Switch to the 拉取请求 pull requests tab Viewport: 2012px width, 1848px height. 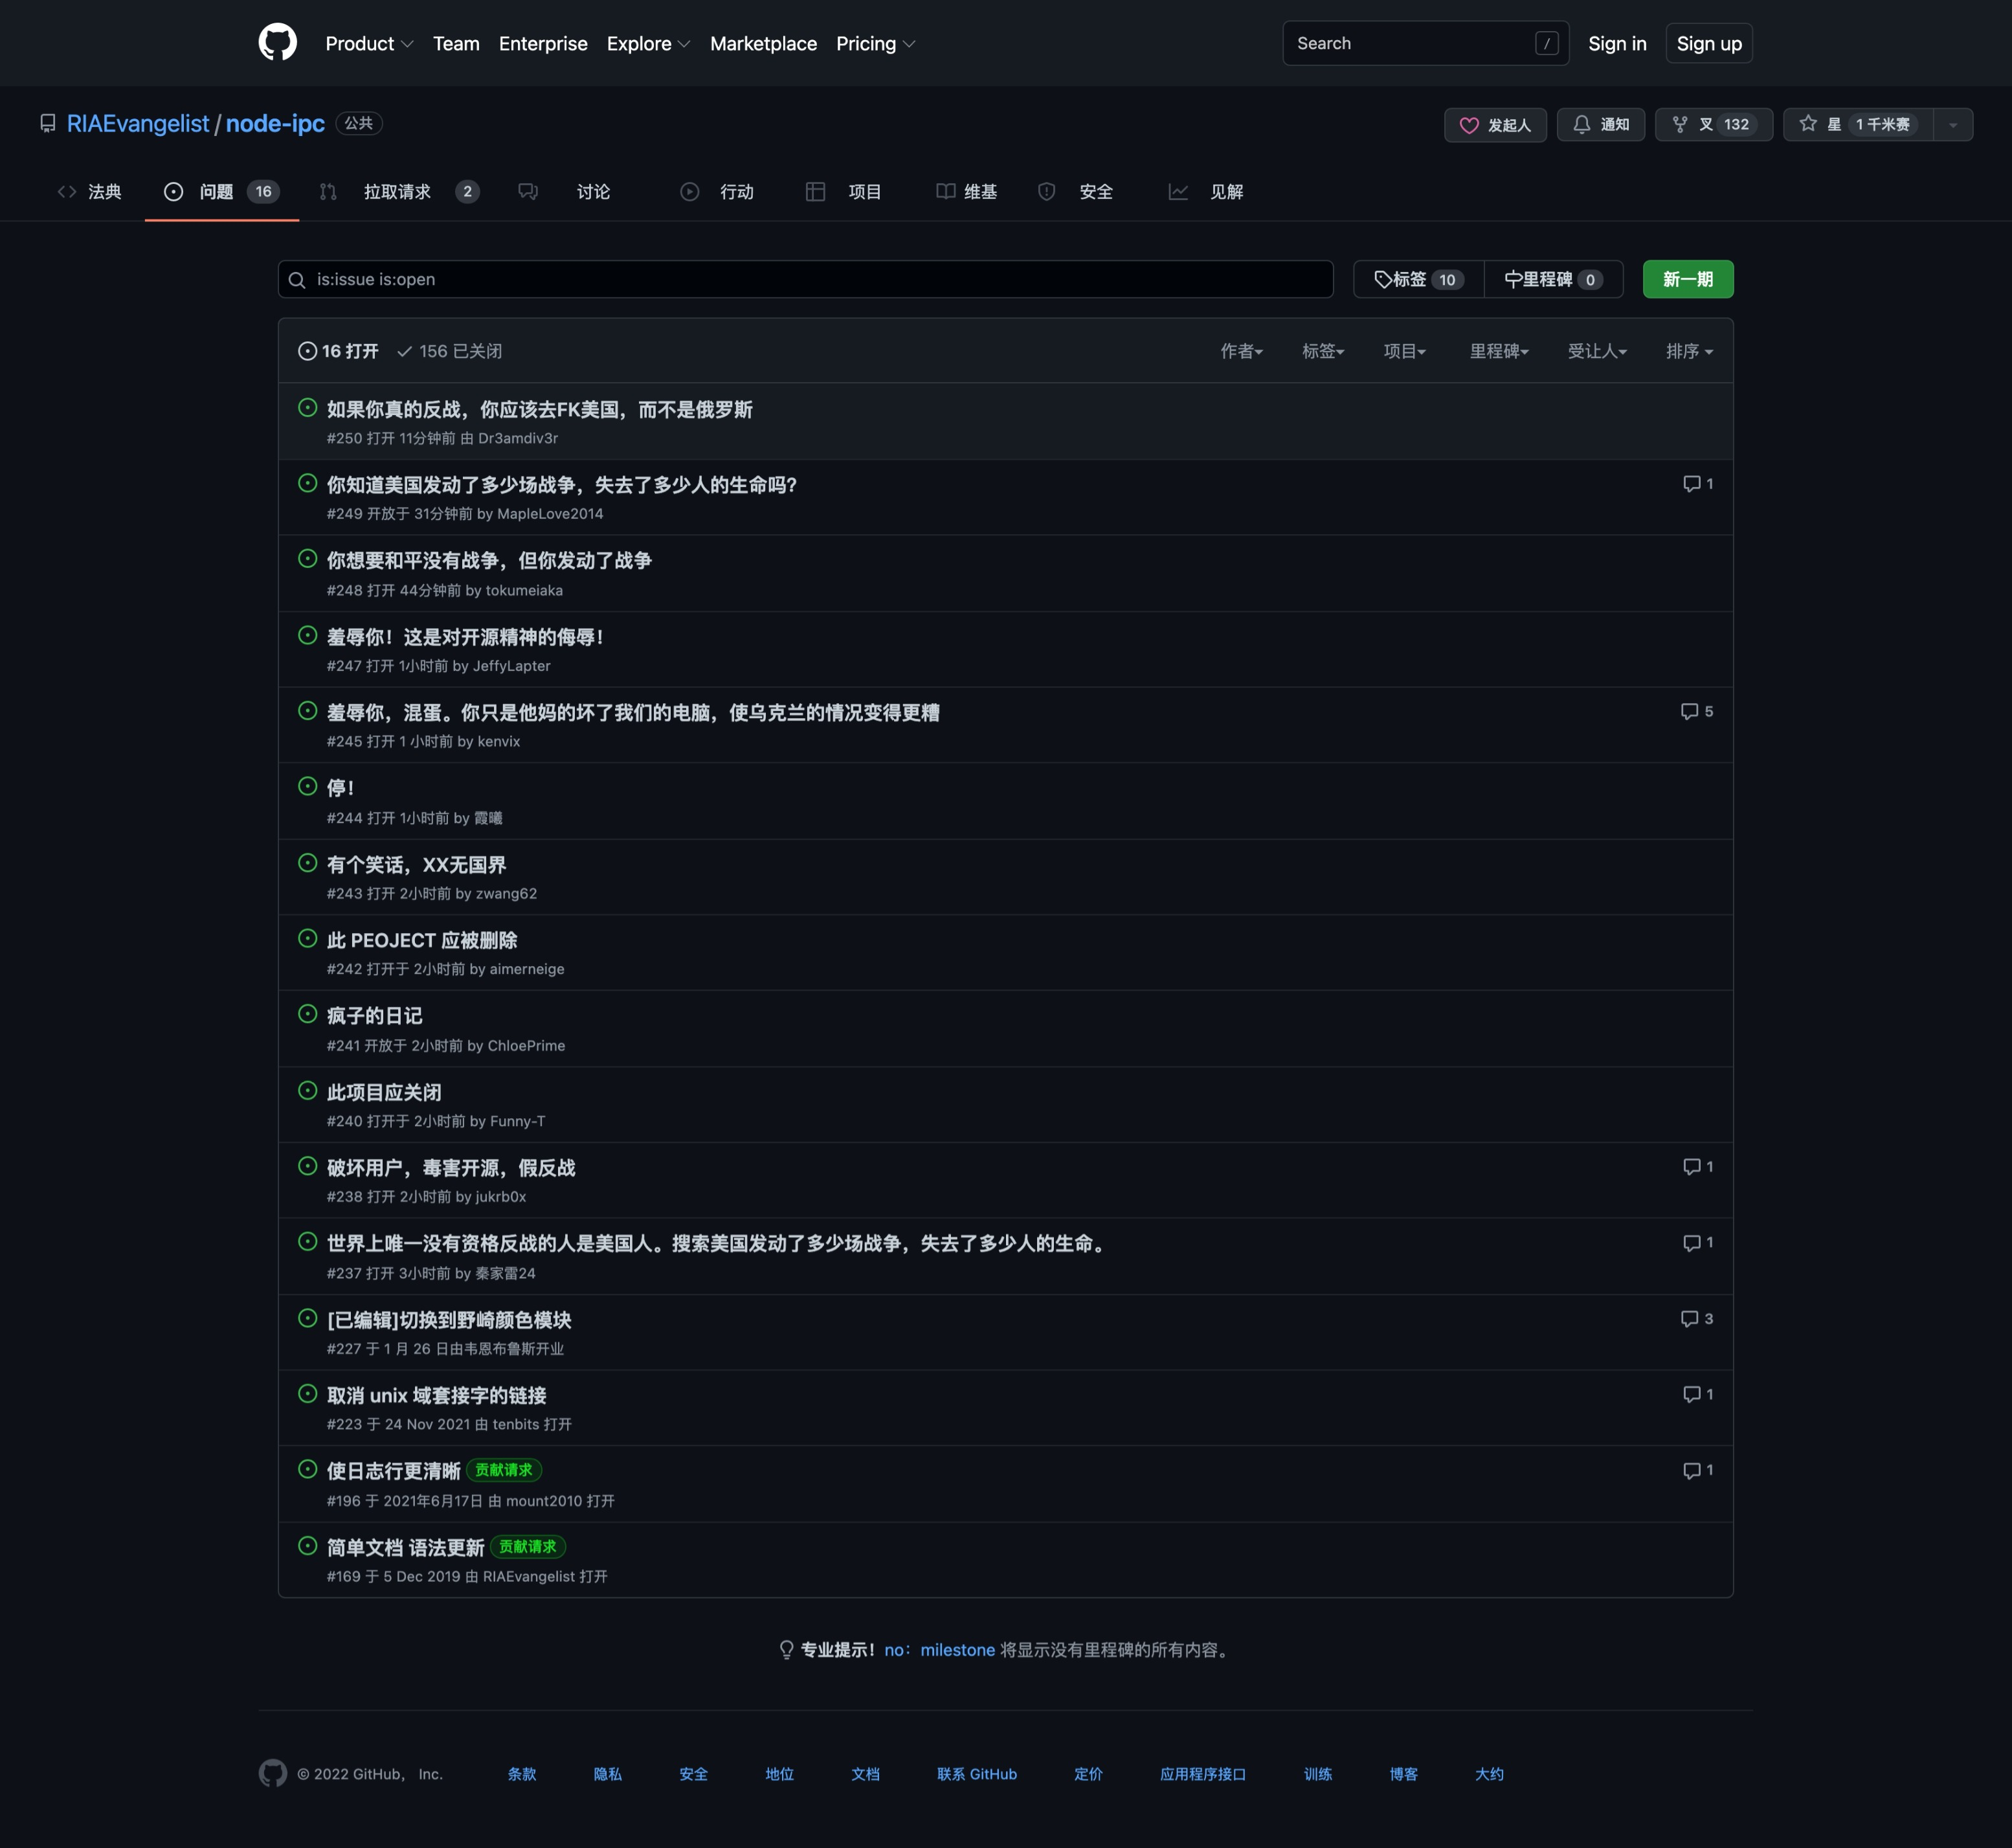(x=399, y=191)
